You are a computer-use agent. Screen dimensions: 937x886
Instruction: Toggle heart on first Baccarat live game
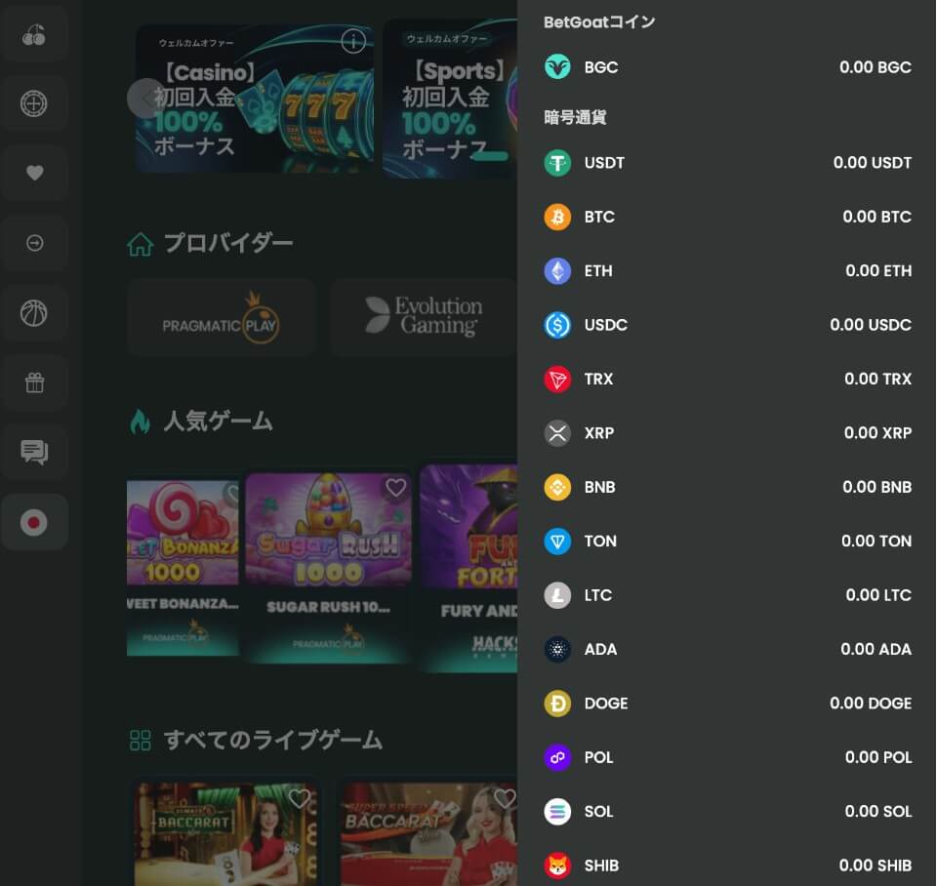pyautogui.click(x=300, y=799)
